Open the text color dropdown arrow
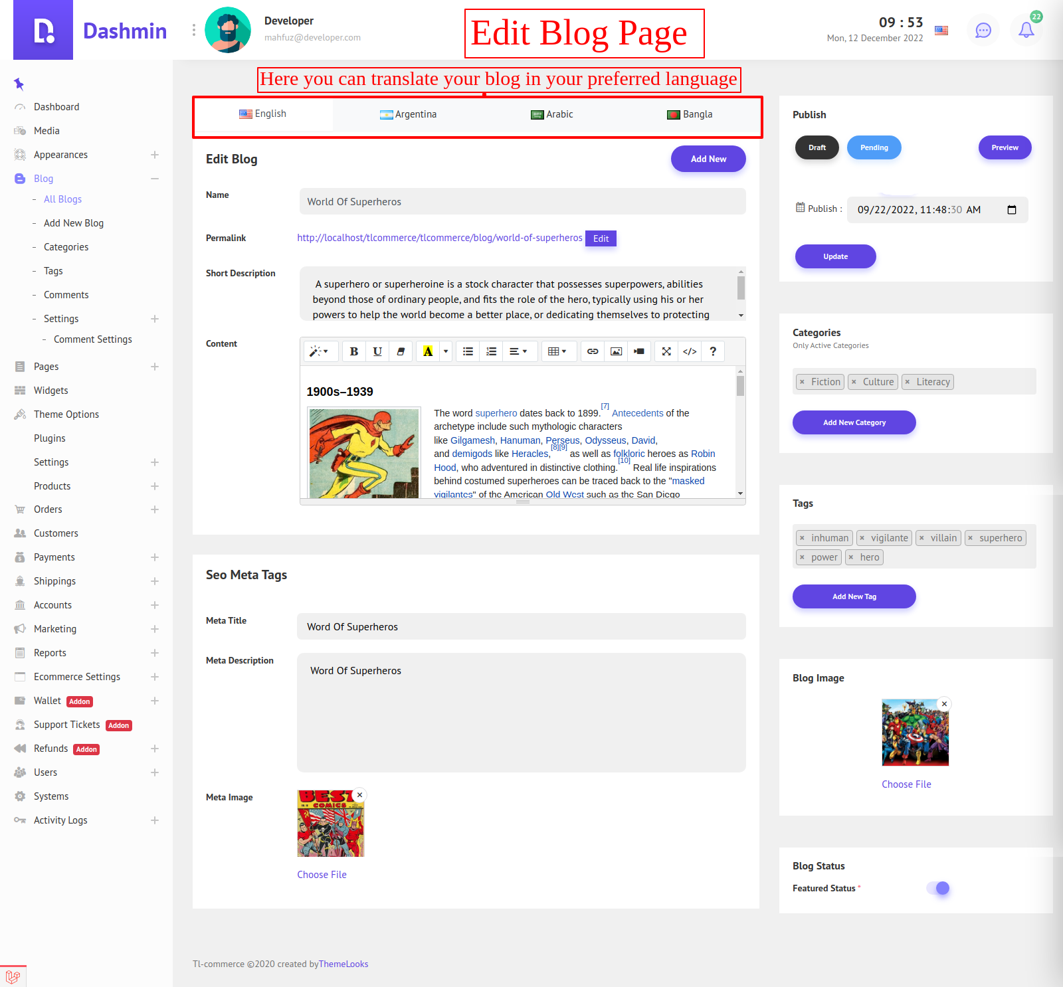Screen dimensions: 1063x987 coord(446,351)
